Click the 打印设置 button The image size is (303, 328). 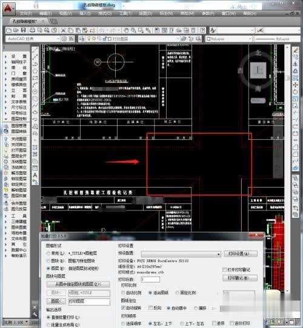(241, 254)
